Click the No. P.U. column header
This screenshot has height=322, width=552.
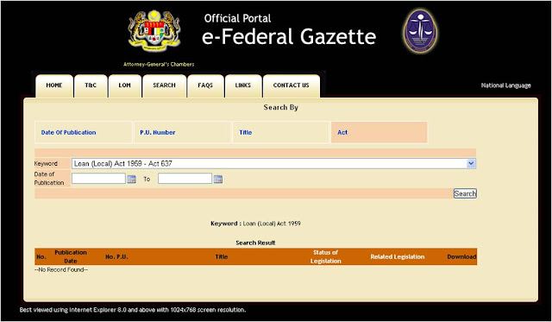point(116,257)
